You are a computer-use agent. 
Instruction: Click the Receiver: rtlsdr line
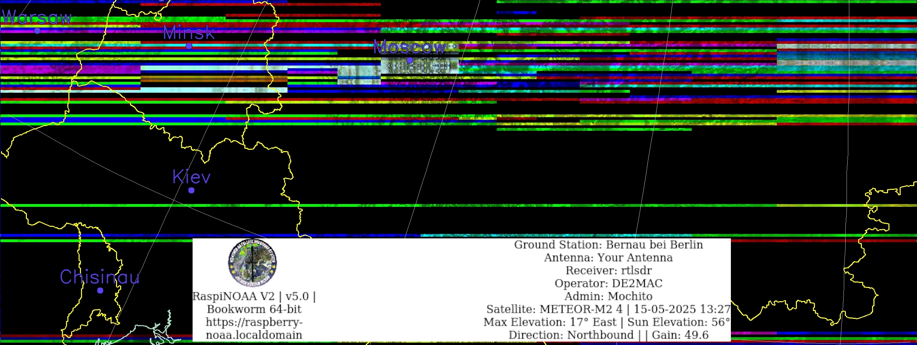coord(608,270)
